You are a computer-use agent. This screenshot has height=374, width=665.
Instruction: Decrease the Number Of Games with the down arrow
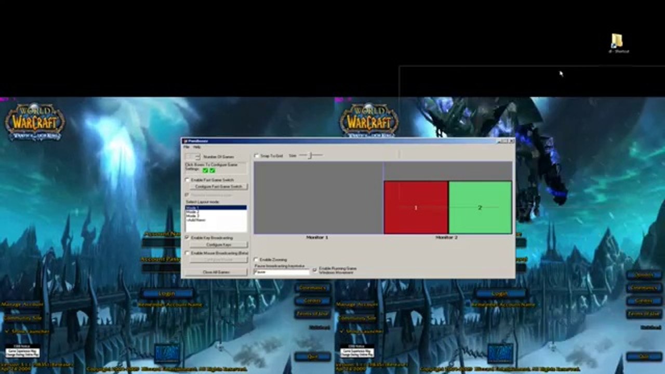point(197,158)
